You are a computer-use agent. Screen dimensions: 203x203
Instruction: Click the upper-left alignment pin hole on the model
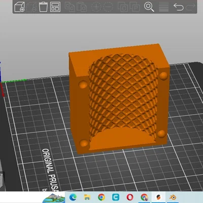[83, 84]
